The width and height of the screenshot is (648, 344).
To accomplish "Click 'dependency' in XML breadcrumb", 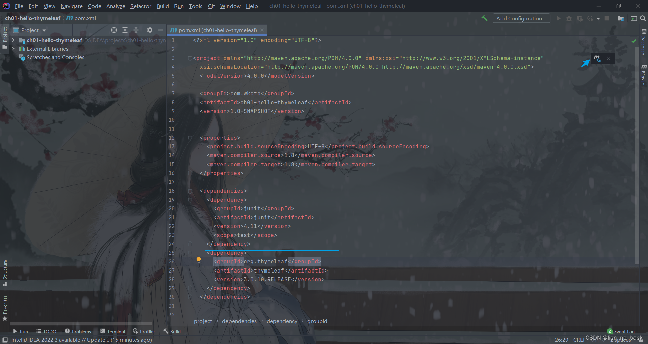I will 282,321.
